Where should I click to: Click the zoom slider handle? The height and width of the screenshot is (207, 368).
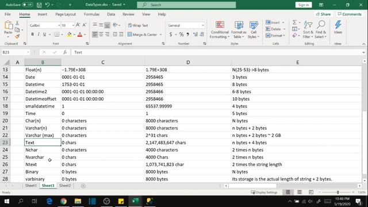point(338,192)
